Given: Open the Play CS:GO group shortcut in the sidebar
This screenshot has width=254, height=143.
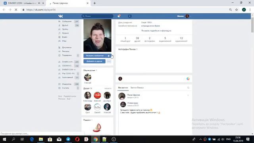Looking at the screenshot, I should [x=69, y=73].
